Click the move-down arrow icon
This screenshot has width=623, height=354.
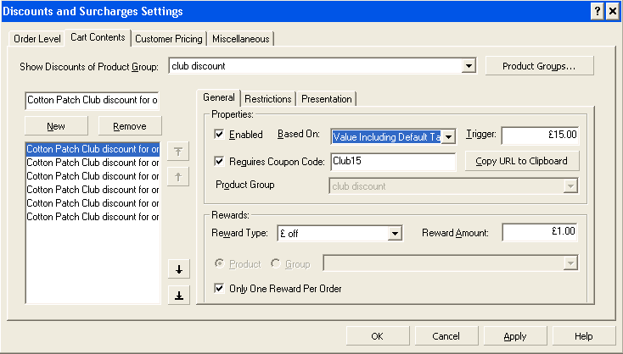[x=179, y=269]
